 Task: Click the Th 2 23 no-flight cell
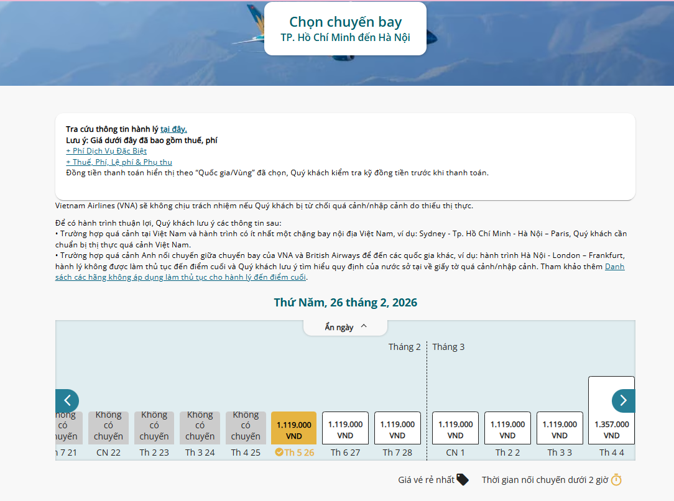point(154,428)
